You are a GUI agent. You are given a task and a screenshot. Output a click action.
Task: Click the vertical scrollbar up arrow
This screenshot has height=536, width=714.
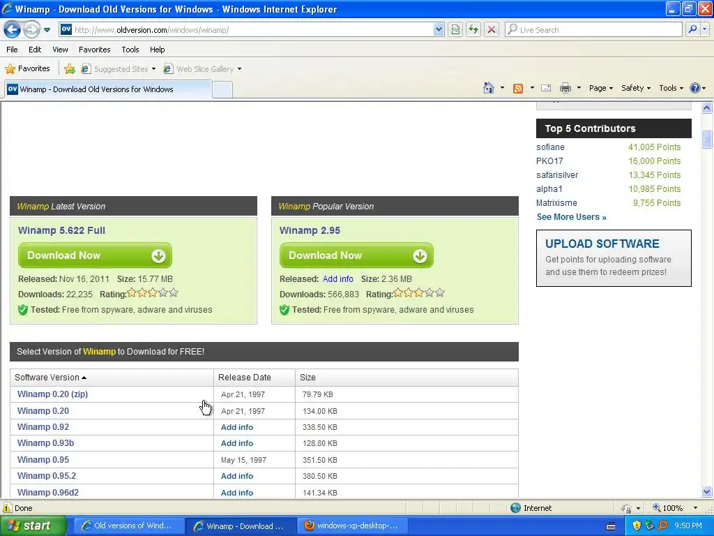[707, 108]
